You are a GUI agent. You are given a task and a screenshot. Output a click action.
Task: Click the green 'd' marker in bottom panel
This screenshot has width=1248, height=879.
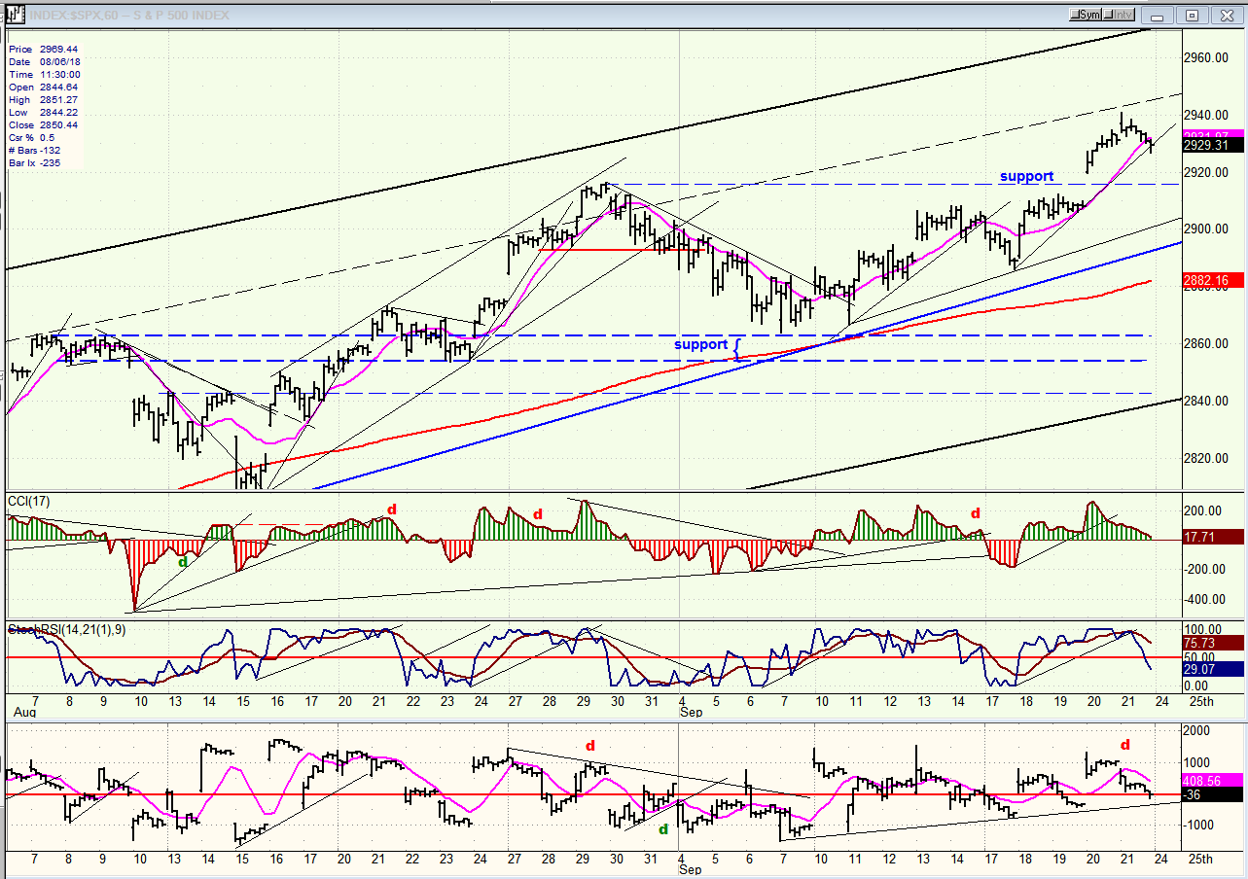(x=663, y=828)
